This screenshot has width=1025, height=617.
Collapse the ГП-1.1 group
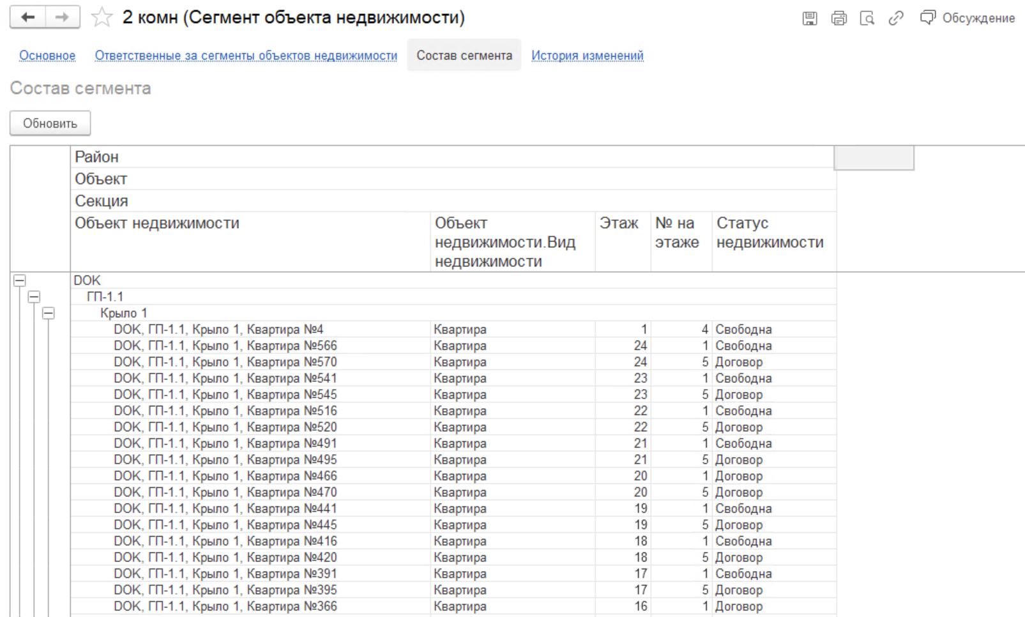[x=34, y=297]
